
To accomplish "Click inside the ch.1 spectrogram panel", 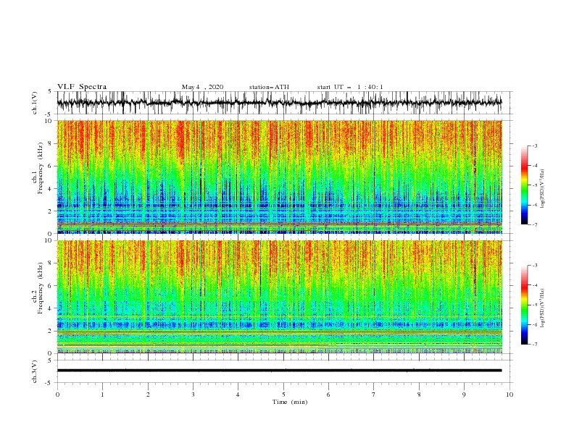I will point(279,177).
